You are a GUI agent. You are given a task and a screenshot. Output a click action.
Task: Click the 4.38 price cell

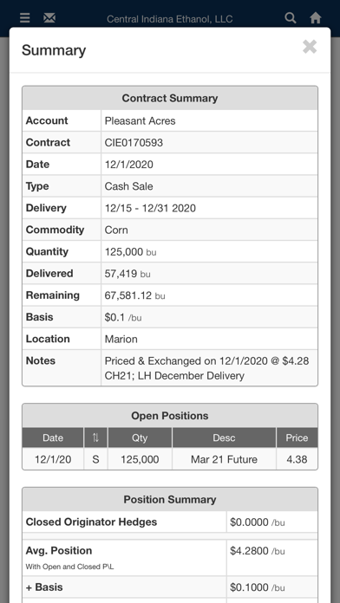pos(297,459)
